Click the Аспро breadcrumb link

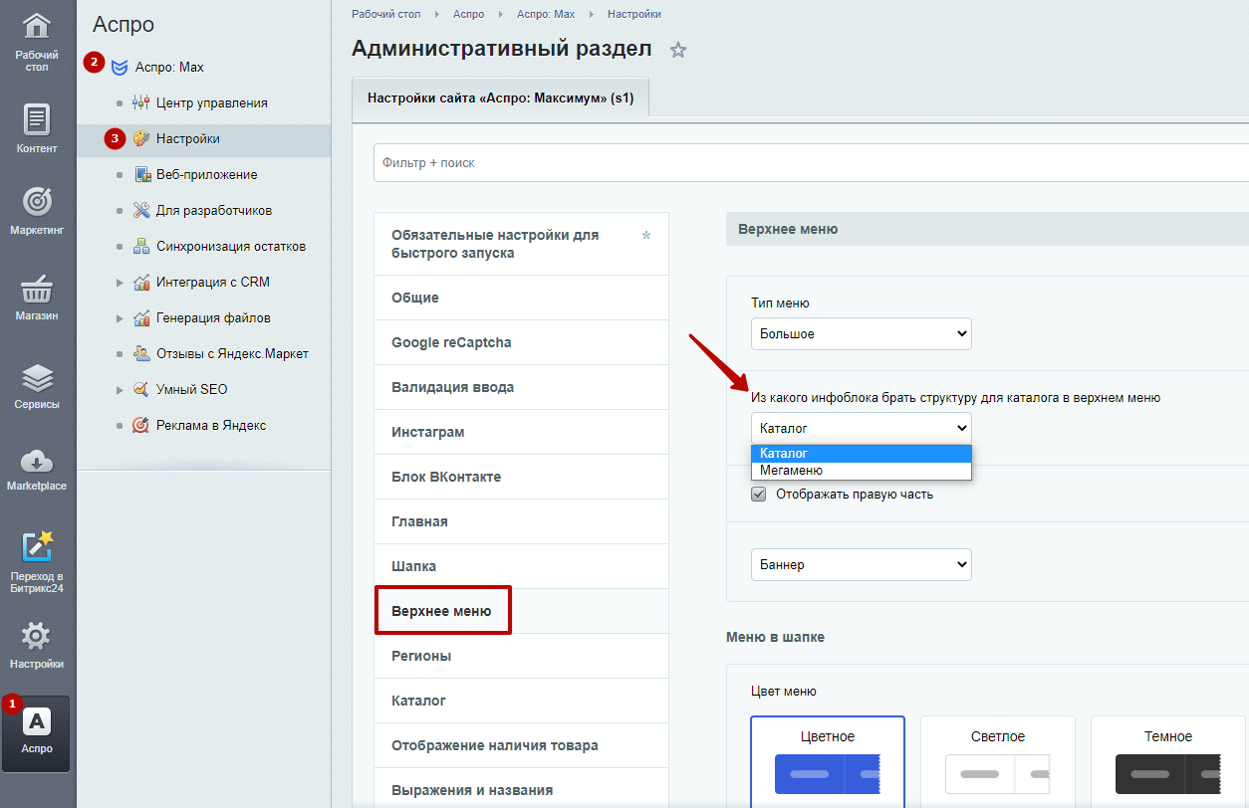pyautogui.click(x=468, y=14)
